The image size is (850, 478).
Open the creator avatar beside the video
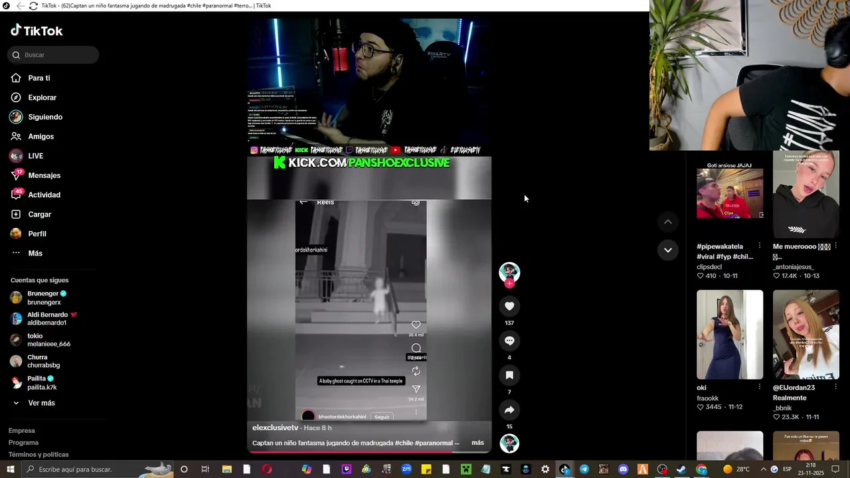click(509, 272)
